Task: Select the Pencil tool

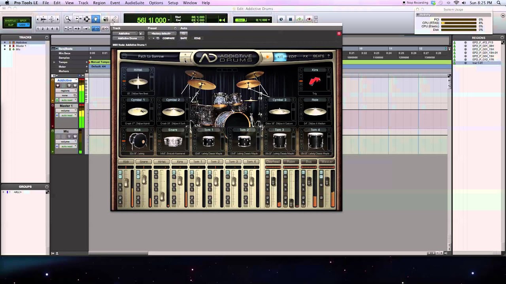Action: (114, 19)
